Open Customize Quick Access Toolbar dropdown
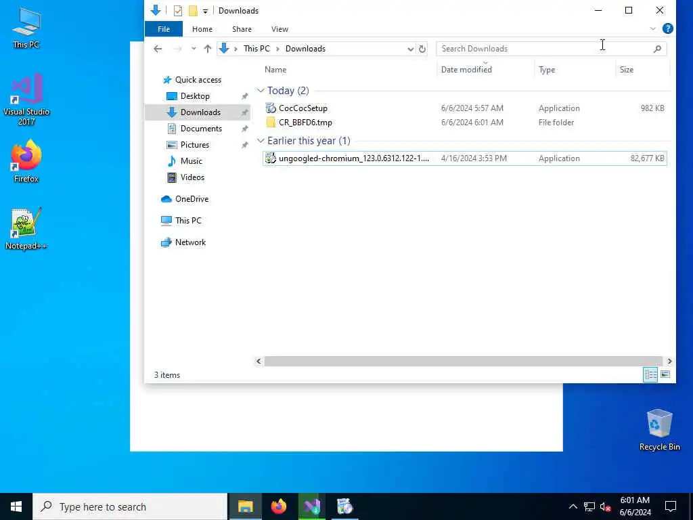The image size is (693, 520). [x=205, y=11]
